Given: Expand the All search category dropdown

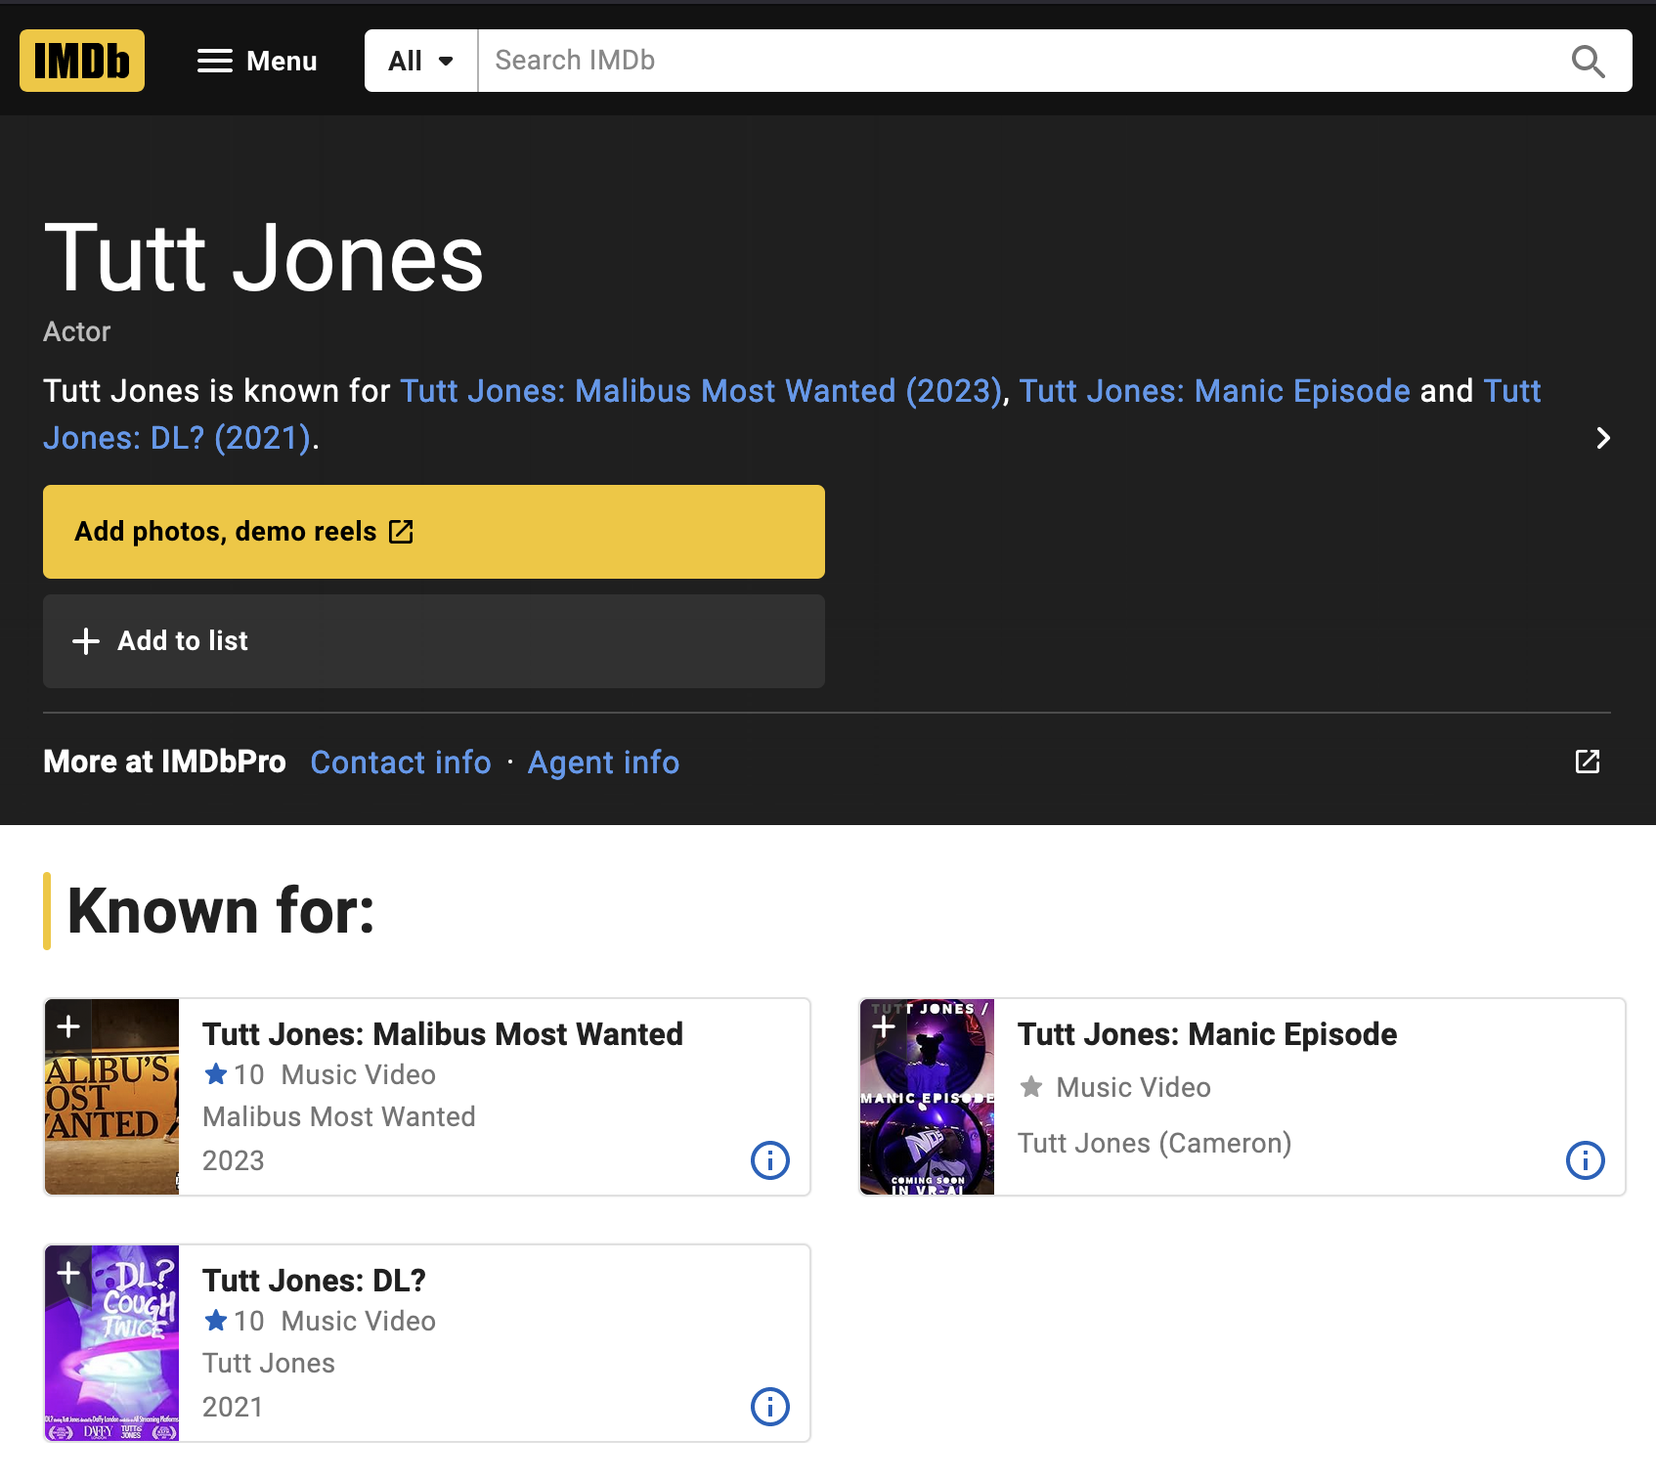Looking at the screenshot, I should tap(420, 61).
